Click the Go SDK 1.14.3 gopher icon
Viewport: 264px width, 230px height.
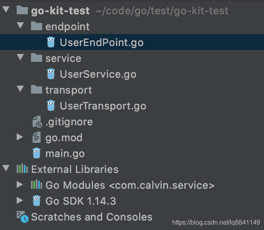(37, 201)
